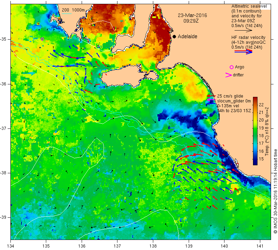278x250 pixels.
Task: Click the colorbar value 22
Action: point(261,105)
